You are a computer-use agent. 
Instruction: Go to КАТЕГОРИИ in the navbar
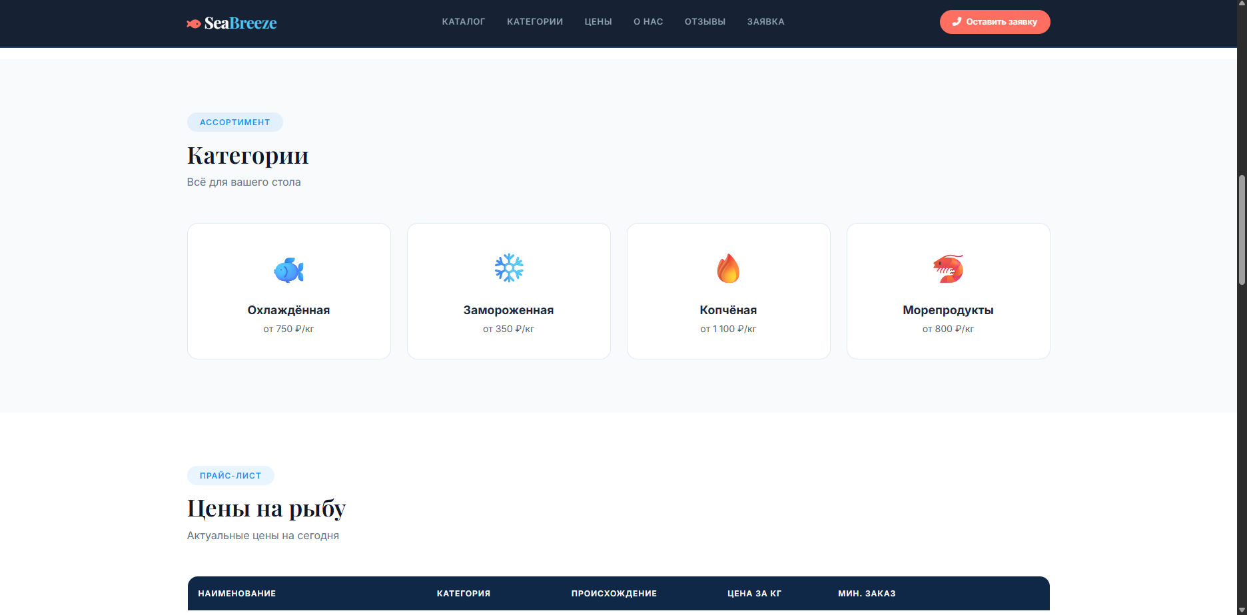535,22
